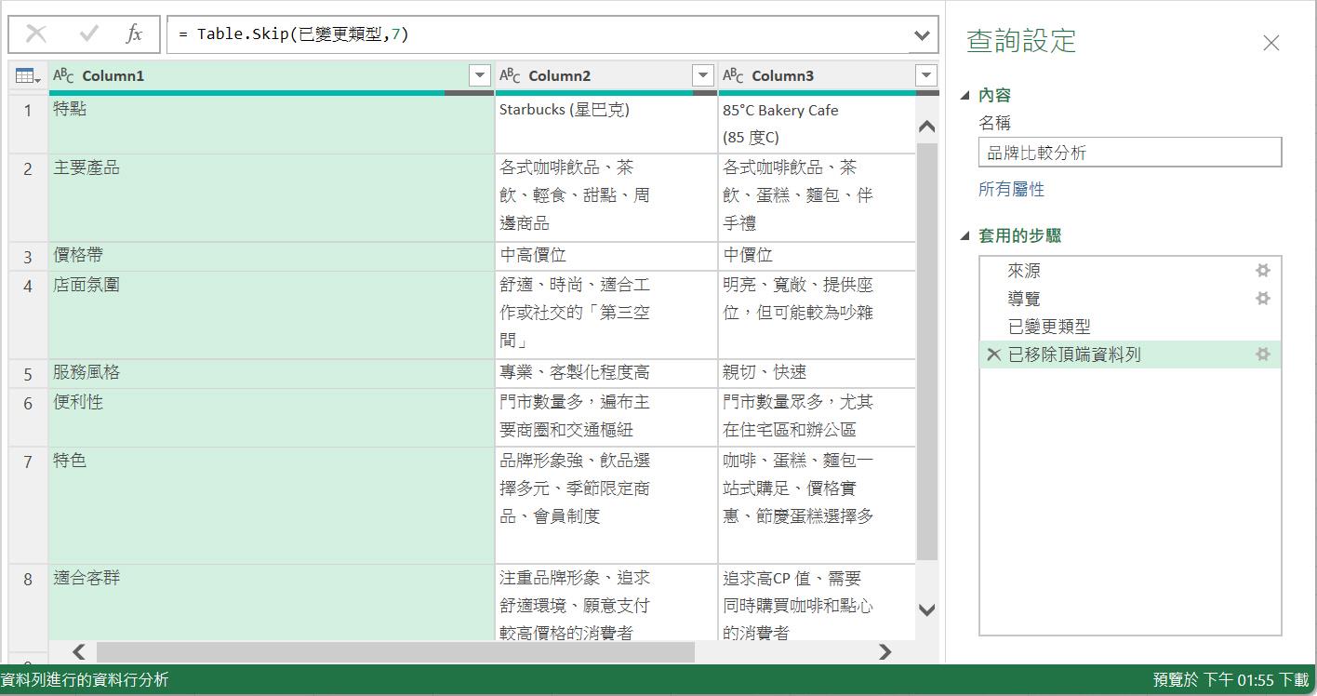Open the 所有屬性 link

[x=1011, y=189]
